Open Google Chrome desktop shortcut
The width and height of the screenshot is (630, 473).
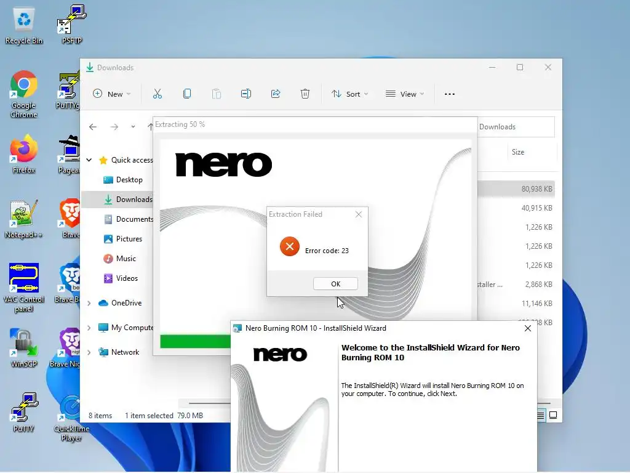point(24,94)
